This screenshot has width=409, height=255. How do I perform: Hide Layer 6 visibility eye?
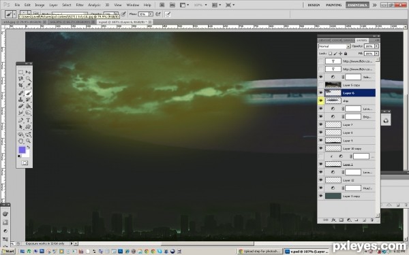tap(321, 92)
